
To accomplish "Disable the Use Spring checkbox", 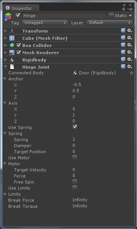I will 75,127.
